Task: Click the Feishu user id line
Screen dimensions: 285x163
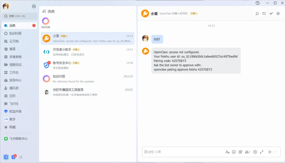Action: click(196, 56)
